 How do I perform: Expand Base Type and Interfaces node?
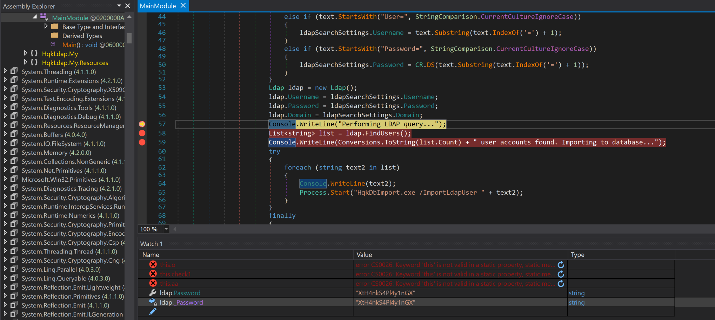(46, 26)
